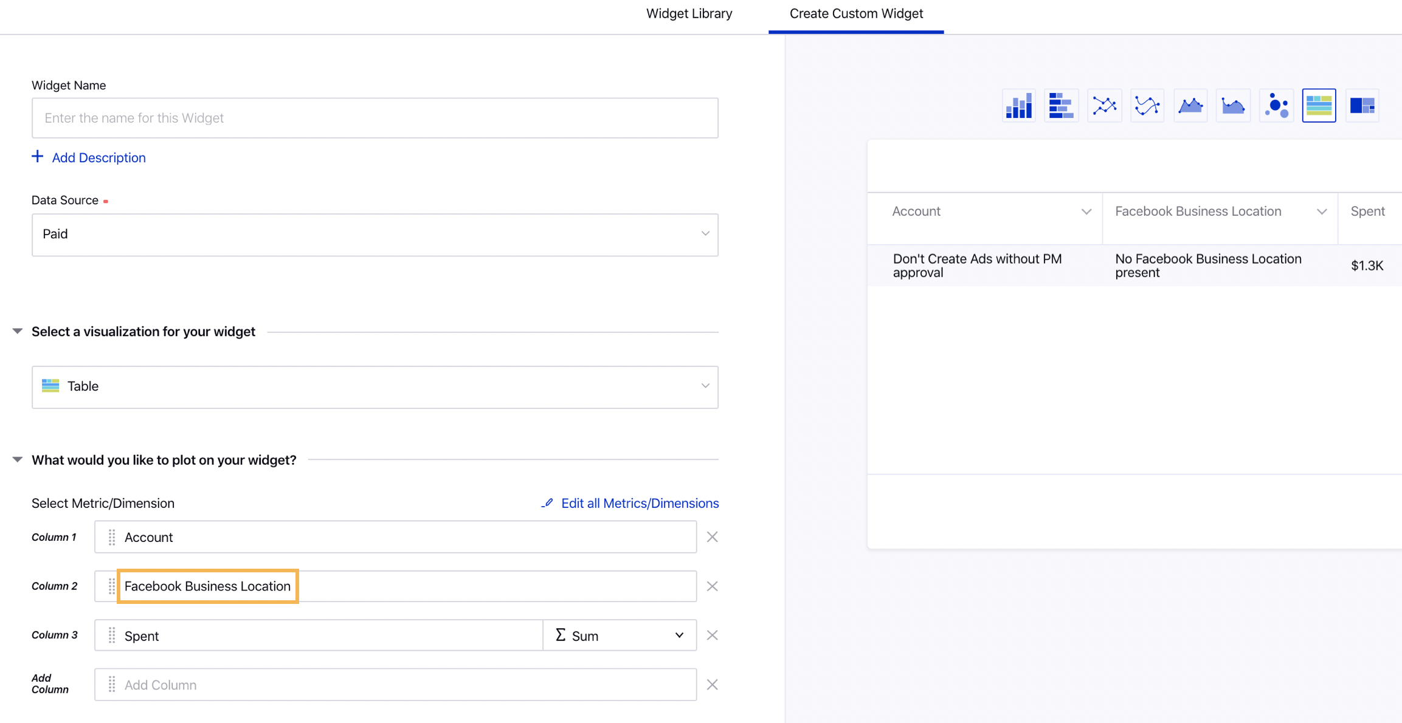Viewport: 1402px width, 723px height.
Task: Select the smooth area spline chart icon
Action: [1233, 106]
